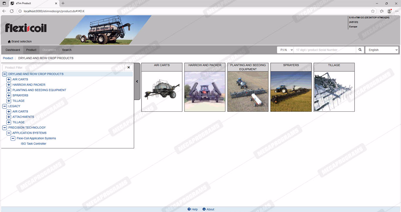This screenshot has height=212, width=401.
Task: Refresh the browser page
Action: 12,11
